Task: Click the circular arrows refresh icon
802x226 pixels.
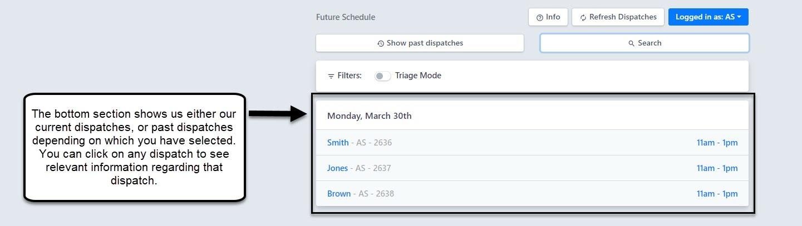Action: coord(583,17)
